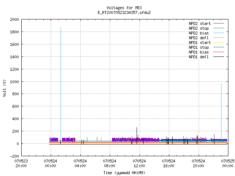This screenshot has width=235, height=176.
Task: Click the "Volt (V)" y-axis label
Action: 4,88
